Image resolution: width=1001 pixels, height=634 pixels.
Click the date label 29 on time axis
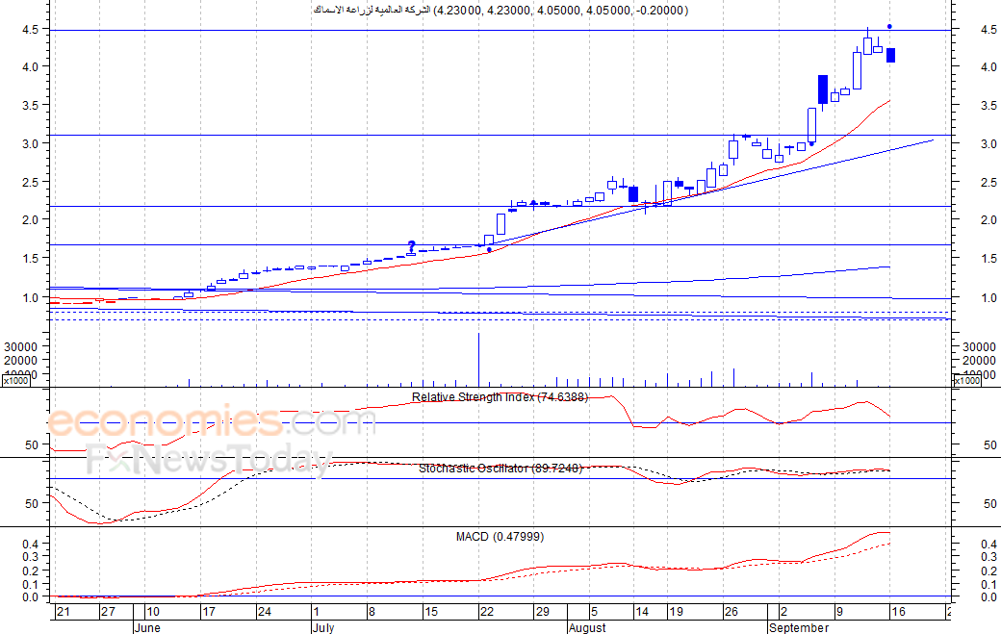click(542, 612)
